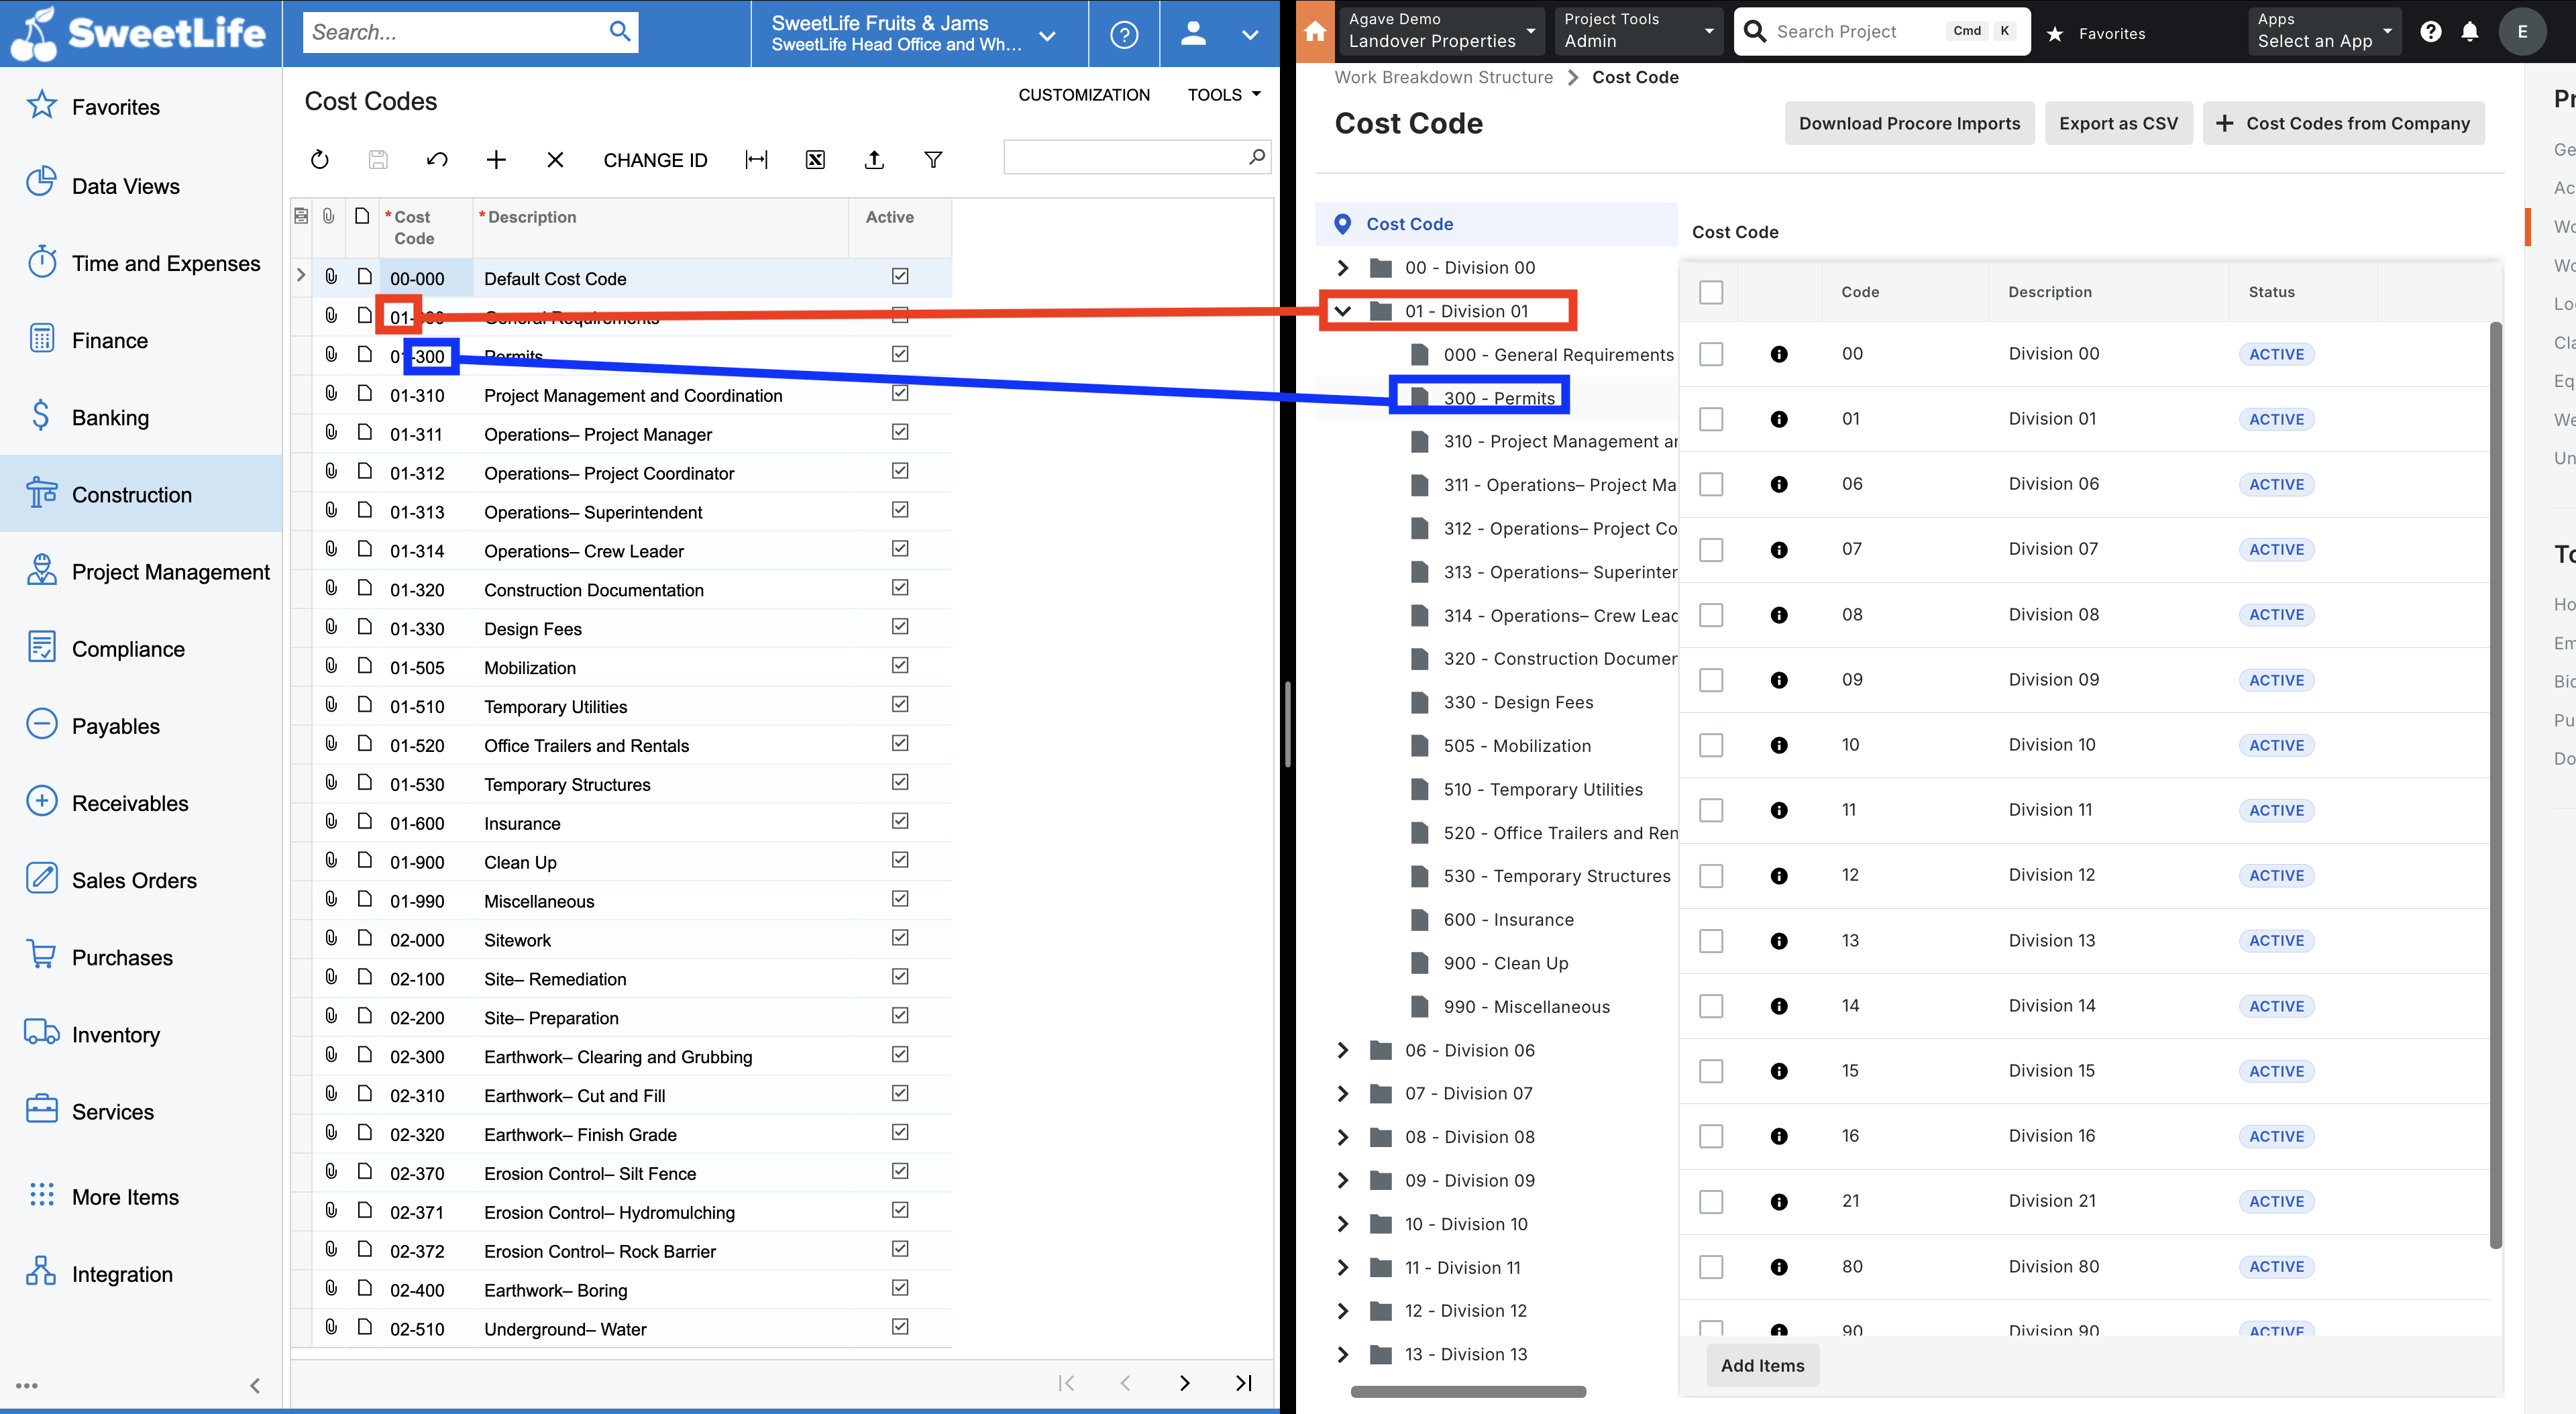The height and width of the screenshot is (1414, 2576).
Task: Export cost codes to Excel icon
Action: click(815, 160)
